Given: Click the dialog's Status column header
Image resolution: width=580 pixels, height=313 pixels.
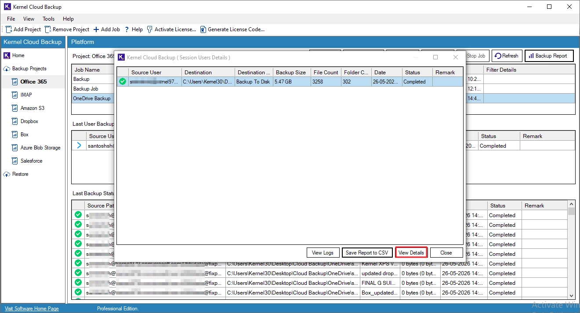Looking at the screenshot, I should click(417, 73).
